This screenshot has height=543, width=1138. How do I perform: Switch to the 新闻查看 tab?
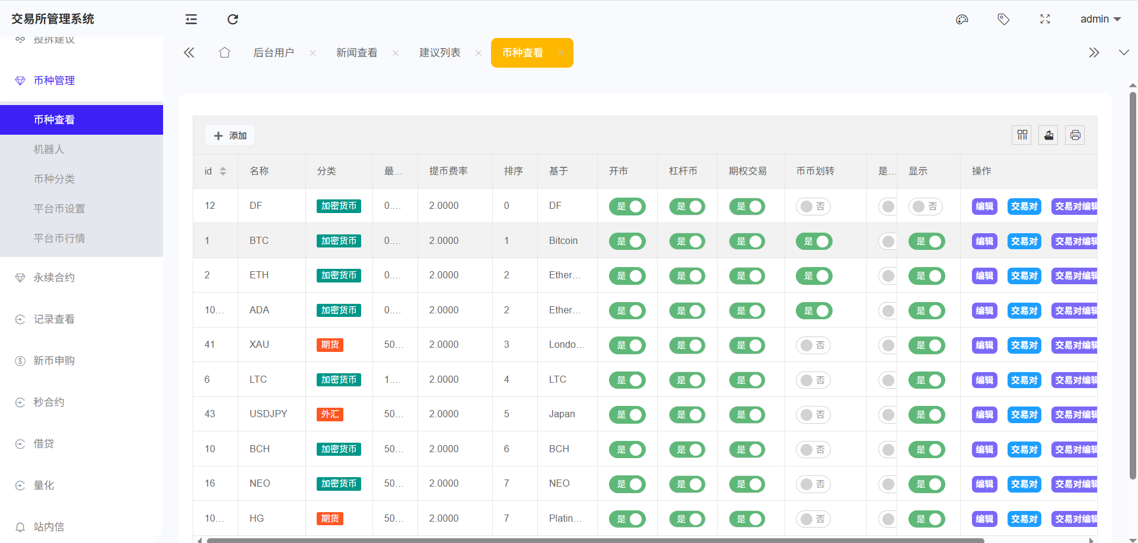tap(356, 53)
